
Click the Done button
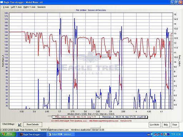point(175,125)
